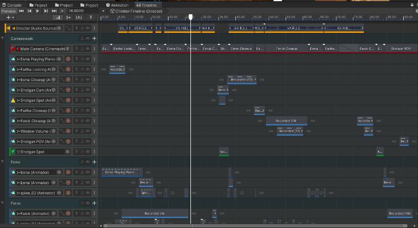Click the horizontal timeline scrollbar
This screenshot has width=418, height=228.
click(256, 226)
